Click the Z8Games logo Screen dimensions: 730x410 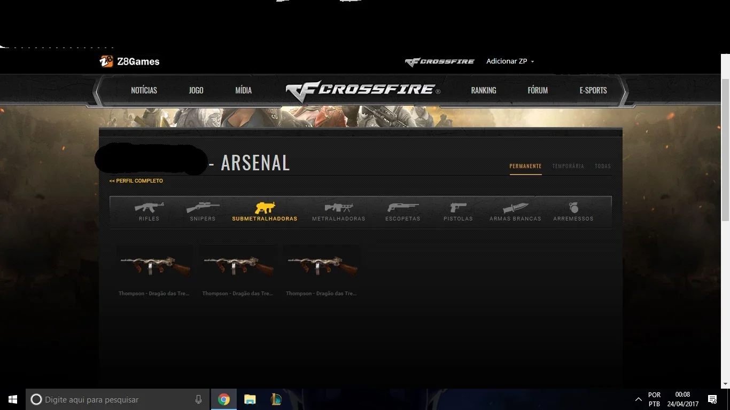point(129,61)
